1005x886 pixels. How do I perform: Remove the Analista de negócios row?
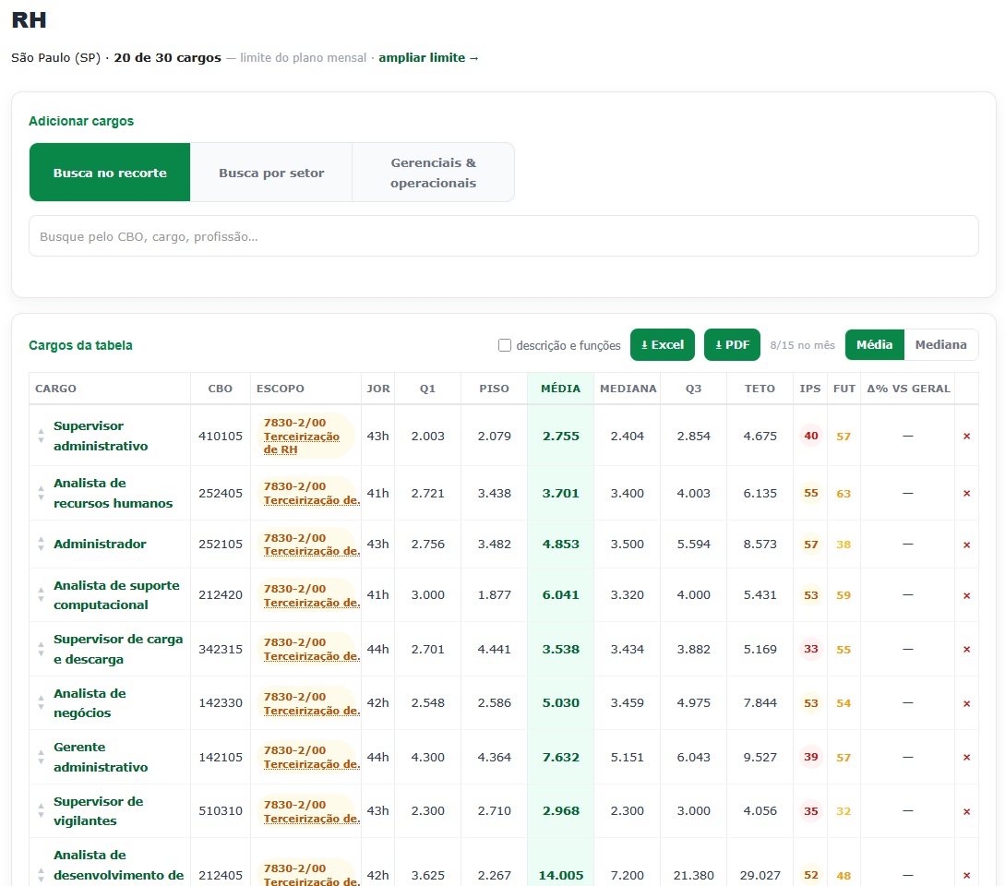(966, 703)
